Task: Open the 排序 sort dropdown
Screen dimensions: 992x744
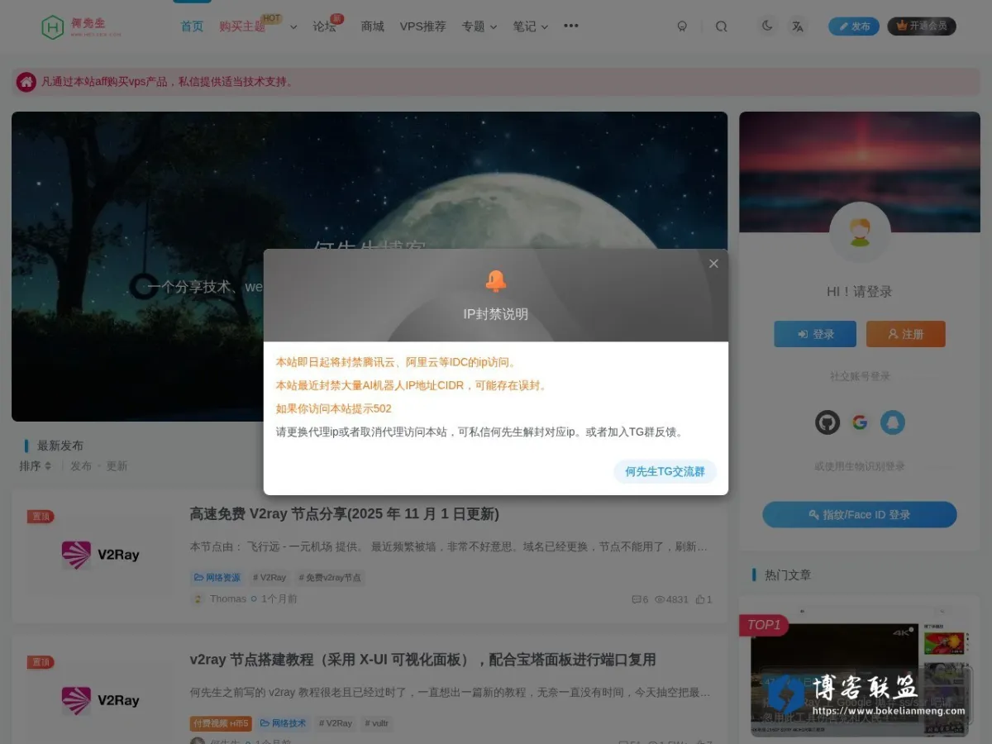Action: tap(36, 465)
